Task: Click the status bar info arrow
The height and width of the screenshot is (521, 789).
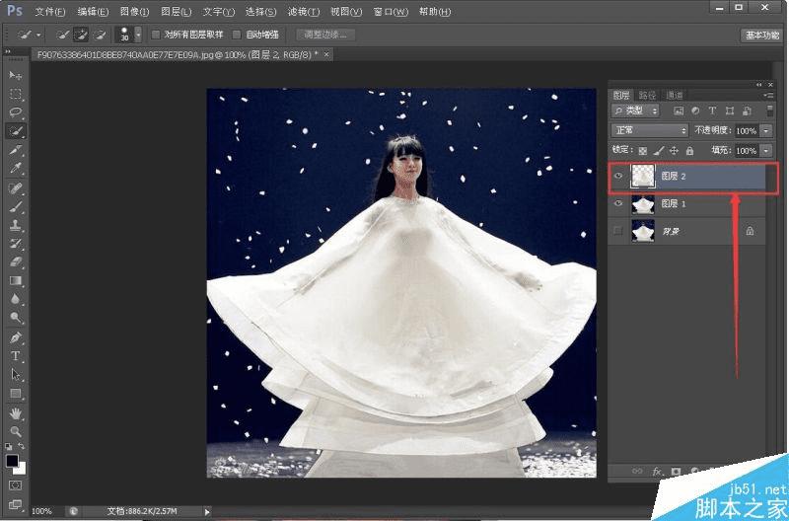Action: (x=207, y=511)
